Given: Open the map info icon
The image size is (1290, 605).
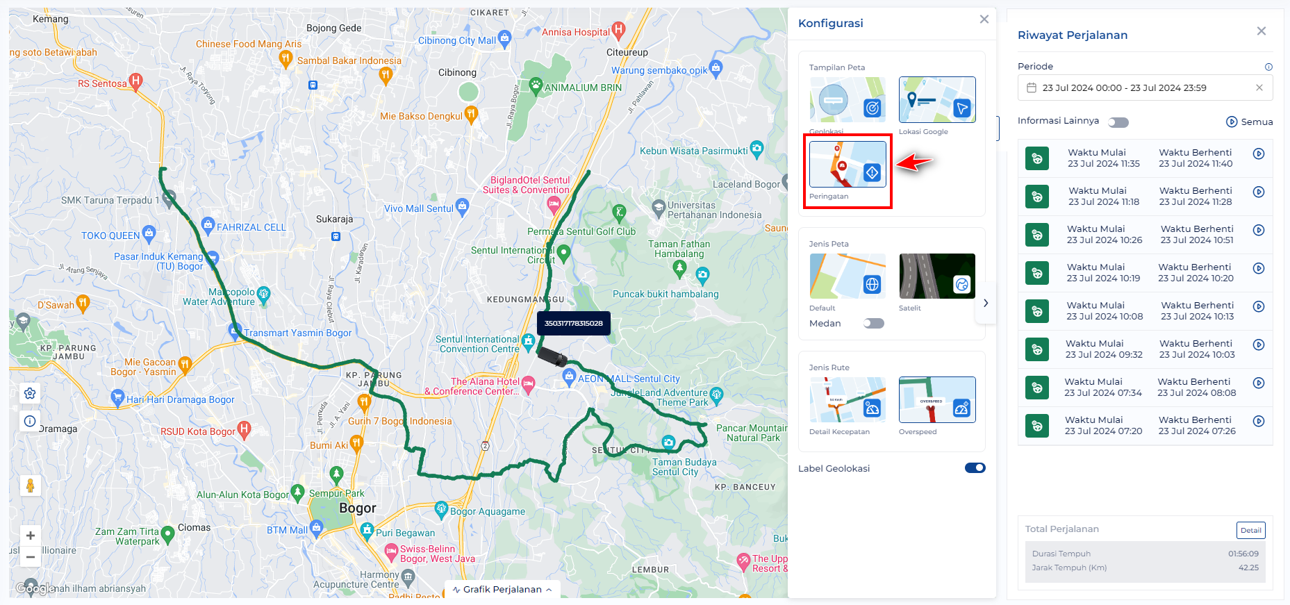Looking at the screenshot, I should (30, 421).
